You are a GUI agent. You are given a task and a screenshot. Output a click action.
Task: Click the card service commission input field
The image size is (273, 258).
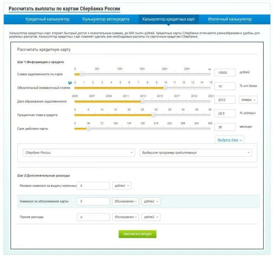click(x=93, y=201)
